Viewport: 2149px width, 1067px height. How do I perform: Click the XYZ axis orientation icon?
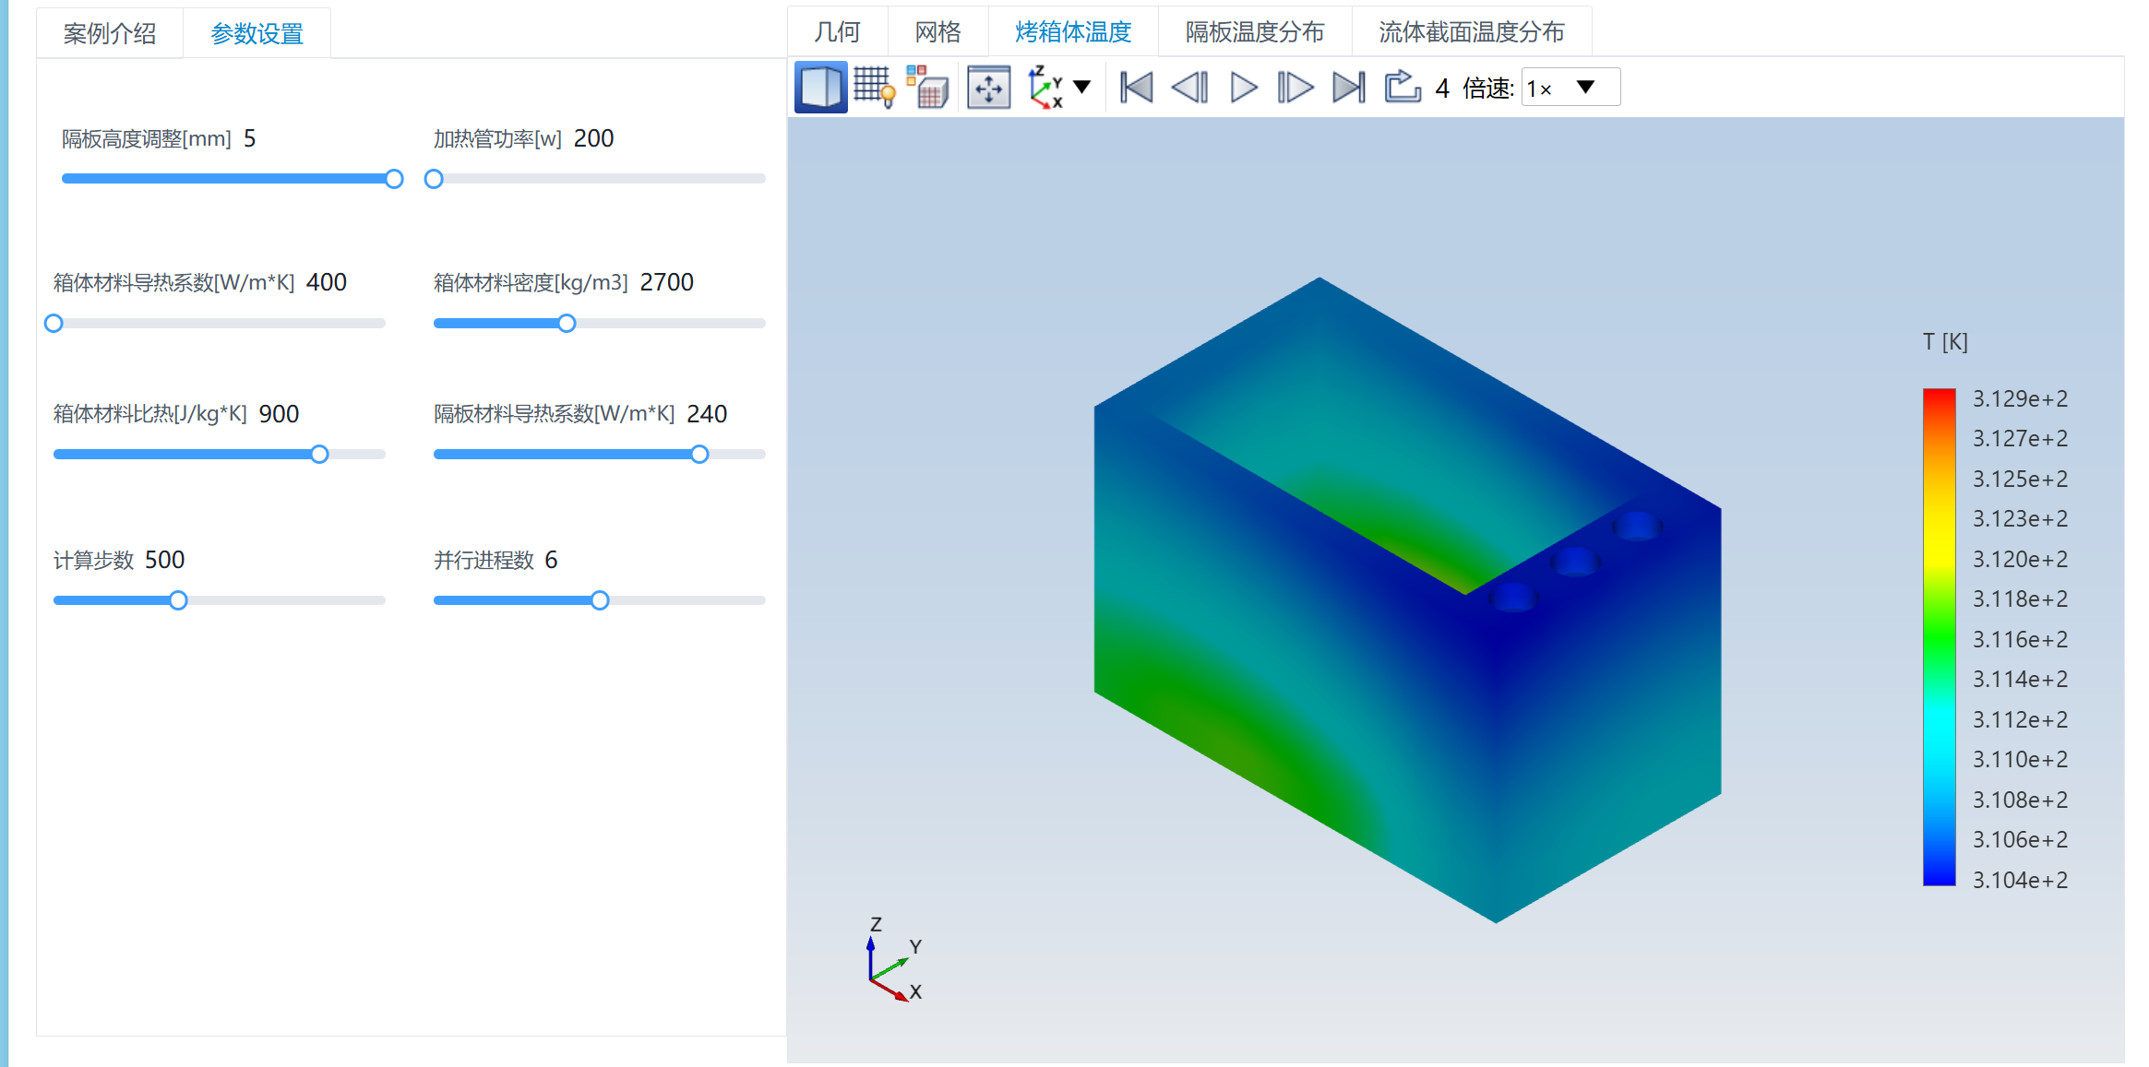tap(1046, 88)
